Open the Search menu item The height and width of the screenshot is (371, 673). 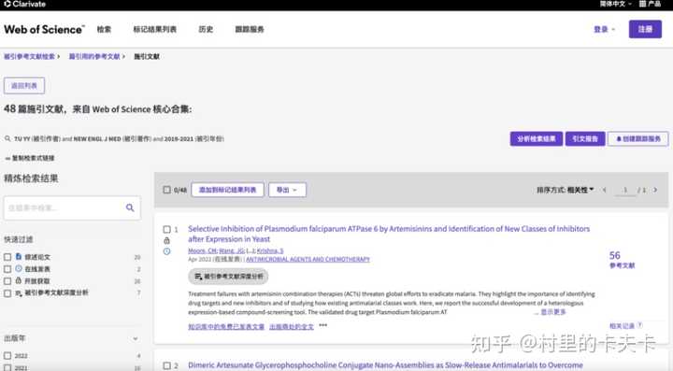coord(104,29)
